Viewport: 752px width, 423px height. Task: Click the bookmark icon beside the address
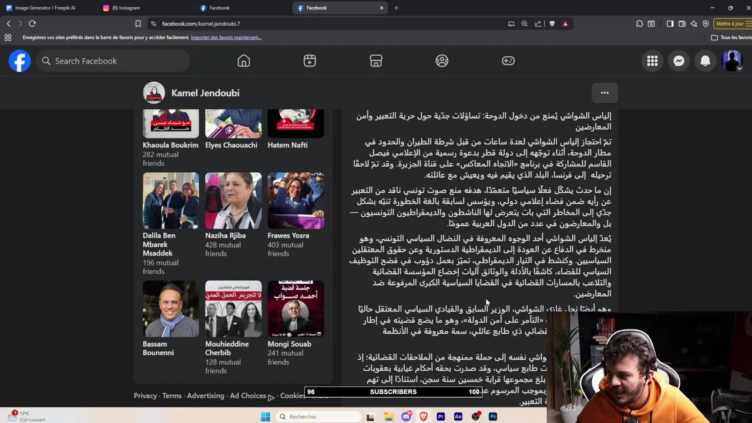(x=137, y=23)
